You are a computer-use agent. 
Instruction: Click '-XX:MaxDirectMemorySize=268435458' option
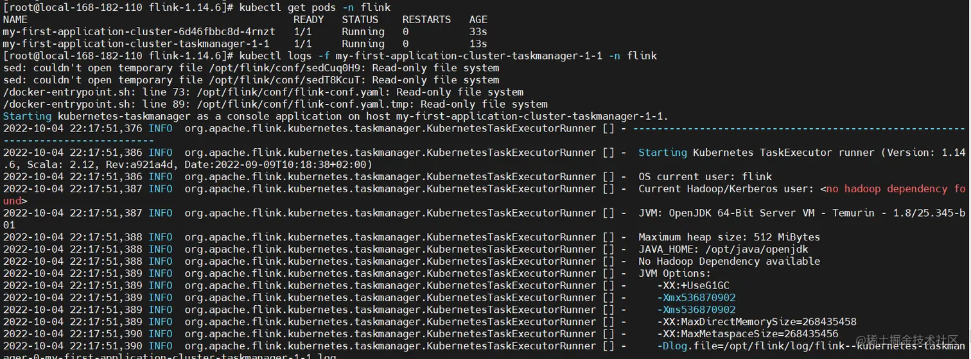757,322
